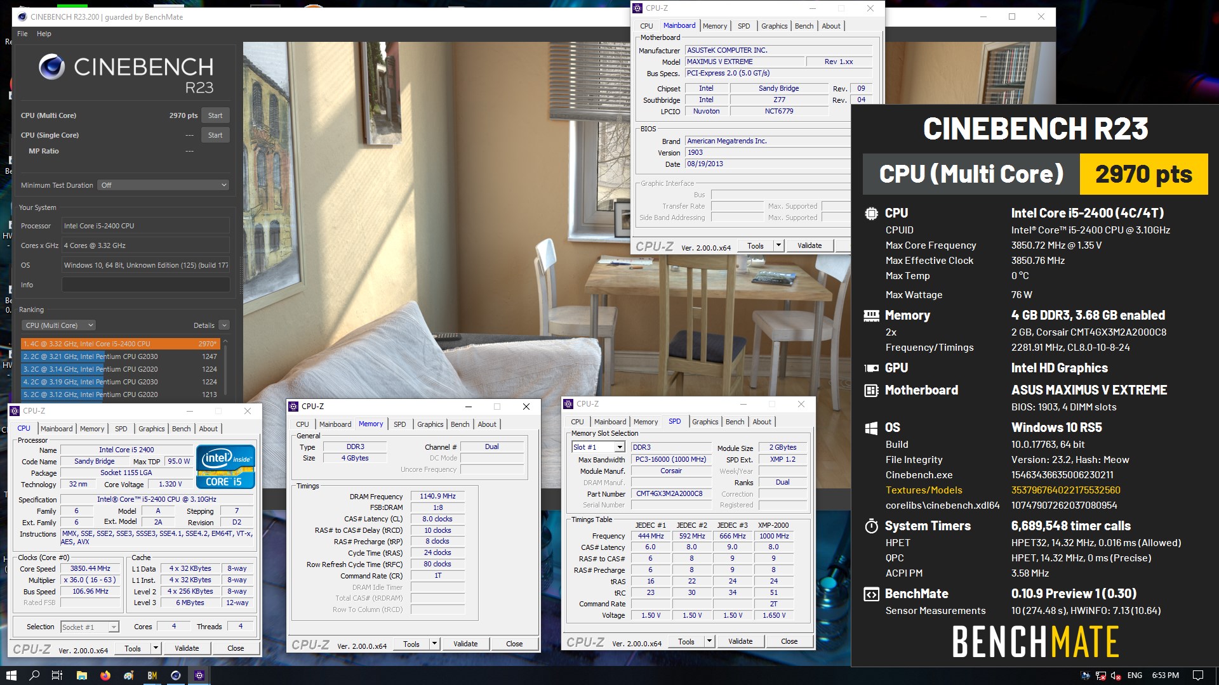
Task: Click the Processor field in Cinebench
Action: [x=145, y=226]
